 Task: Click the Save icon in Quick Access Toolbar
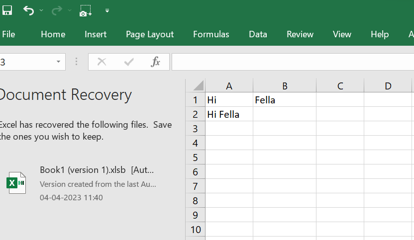pos(7,10)
